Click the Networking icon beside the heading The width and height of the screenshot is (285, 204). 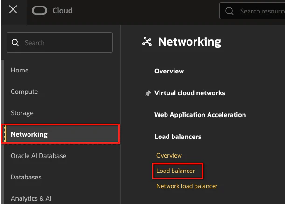point(147,41)
